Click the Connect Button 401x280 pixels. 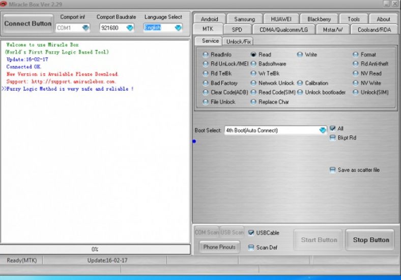coord(28,23)
